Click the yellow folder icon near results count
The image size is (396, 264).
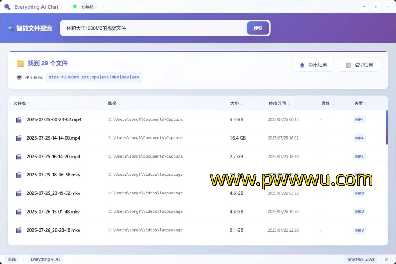pos(21,63)
